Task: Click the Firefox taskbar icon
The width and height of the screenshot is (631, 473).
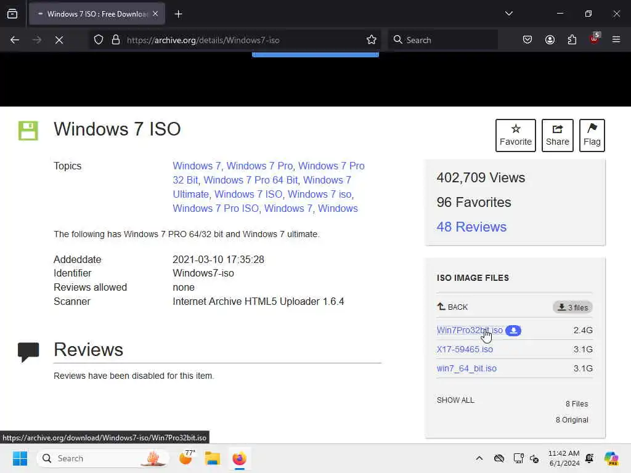Action: (x=240, y=458)
